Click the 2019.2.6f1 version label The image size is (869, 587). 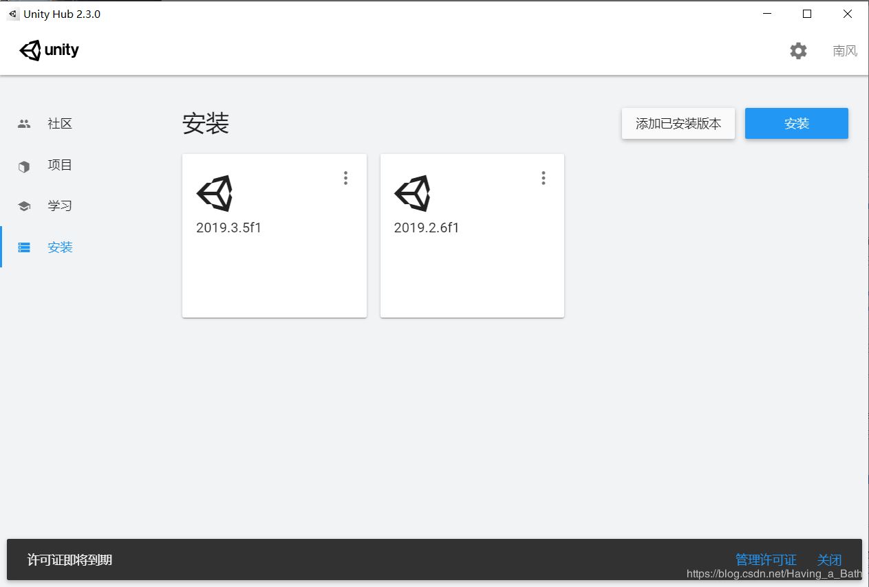(427, 228)
